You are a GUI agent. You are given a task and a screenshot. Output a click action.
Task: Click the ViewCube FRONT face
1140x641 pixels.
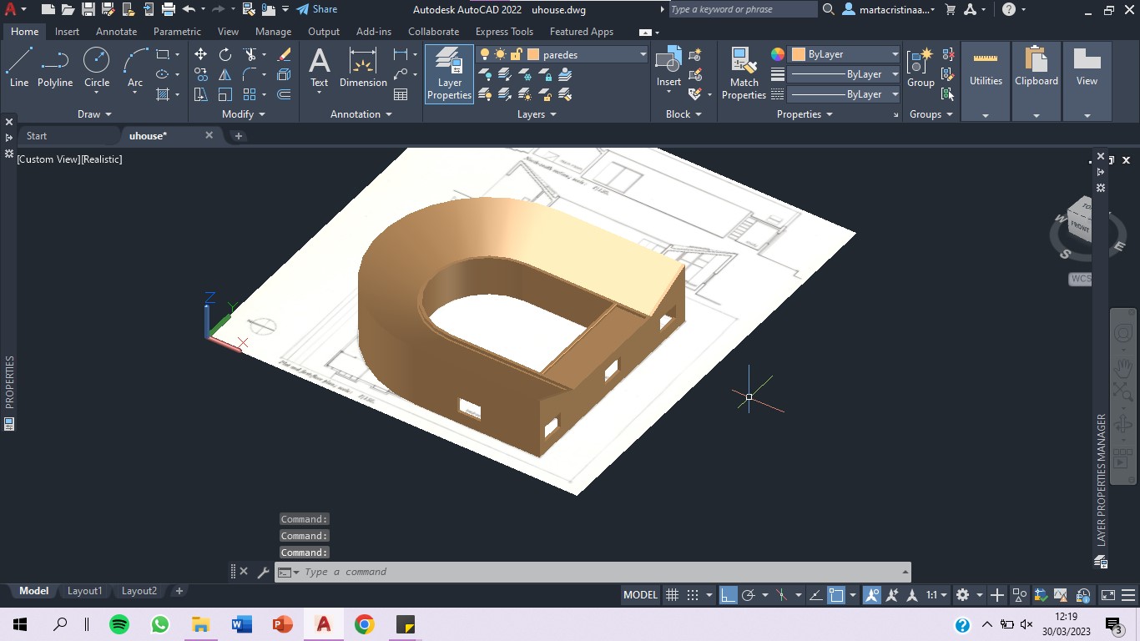coord(1080,226)
